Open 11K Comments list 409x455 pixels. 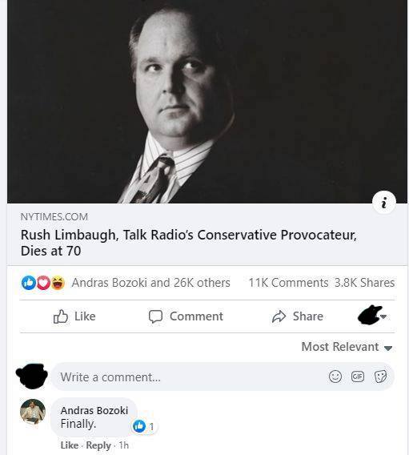point(288,283)
